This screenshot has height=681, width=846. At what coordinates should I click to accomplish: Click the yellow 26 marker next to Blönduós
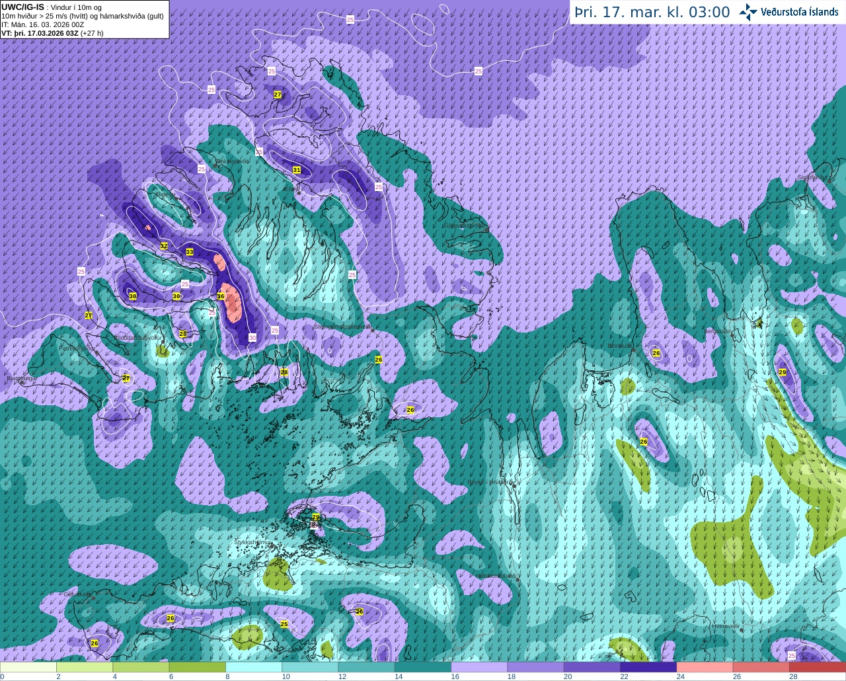click(656, 353)
